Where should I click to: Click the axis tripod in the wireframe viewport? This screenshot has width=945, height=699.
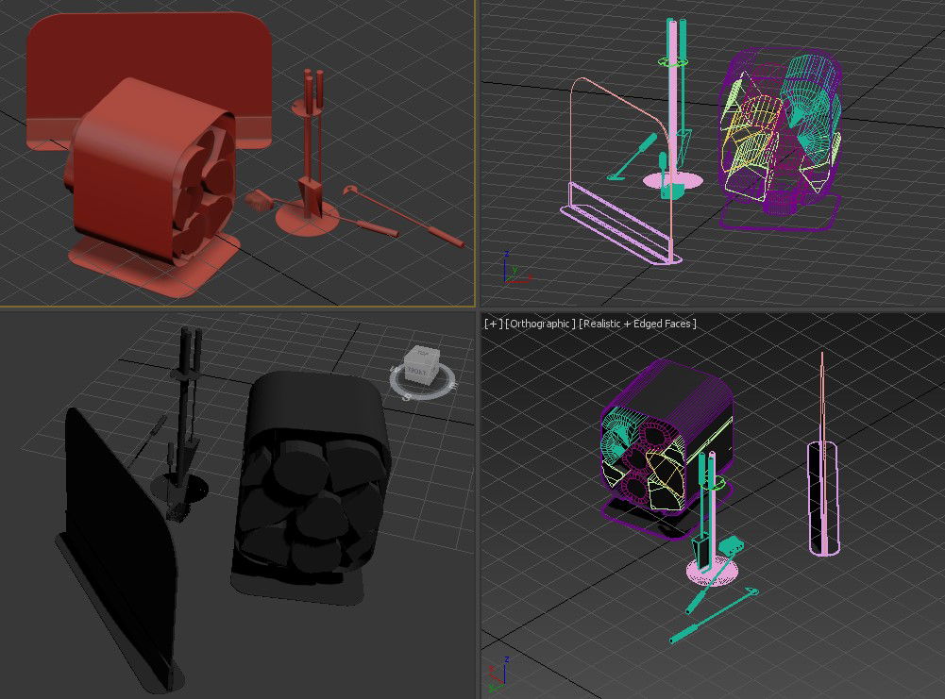click(x=513, y=273)
